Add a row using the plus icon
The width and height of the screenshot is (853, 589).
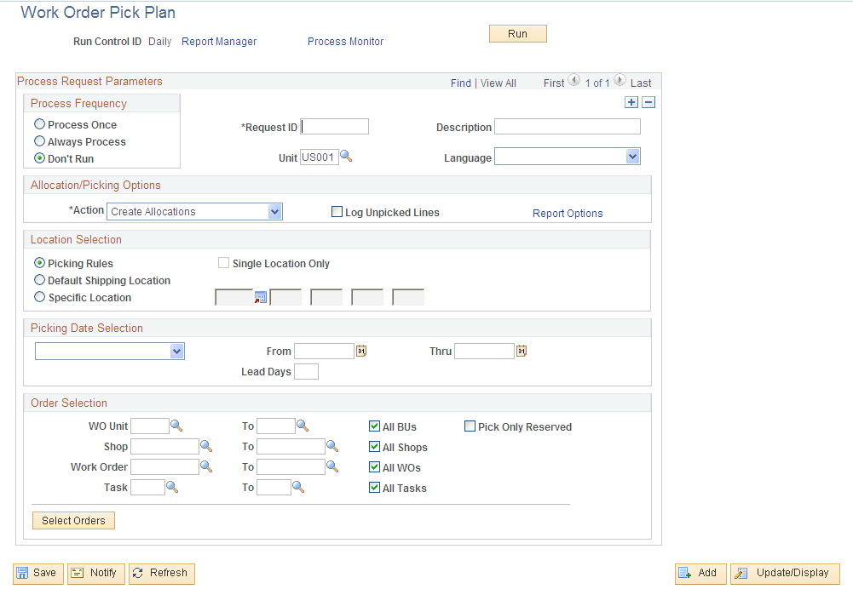[x=631, y=101]
